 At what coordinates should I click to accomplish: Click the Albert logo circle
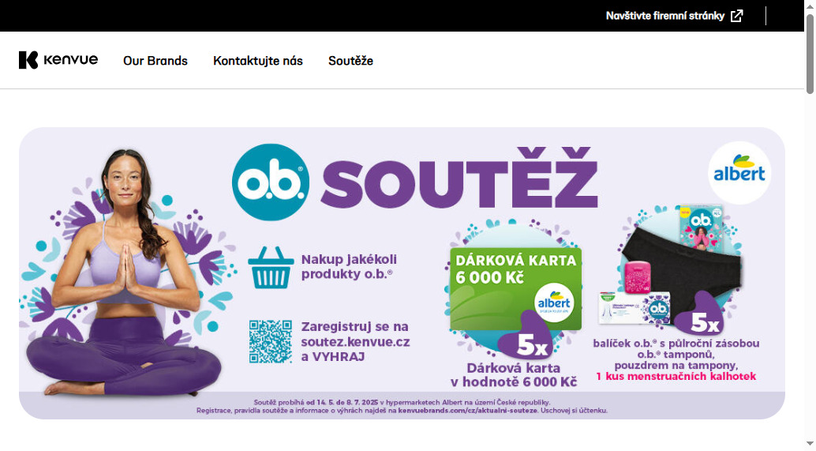pyautogui.click(x=739, y=172)
